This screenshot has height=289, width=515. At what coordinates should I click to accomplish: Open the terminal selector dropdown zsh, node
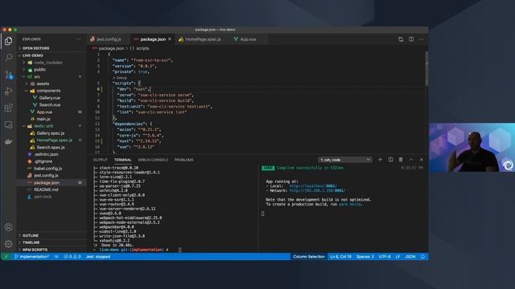pyautogui.click(x=345, y=160)
